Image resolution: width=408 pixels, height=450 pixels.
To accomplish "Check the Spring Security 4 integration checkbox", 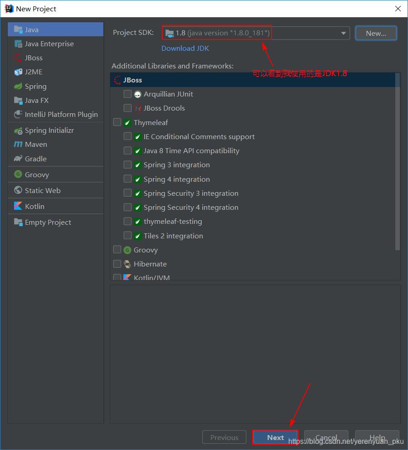I will (x=127, y=207).
